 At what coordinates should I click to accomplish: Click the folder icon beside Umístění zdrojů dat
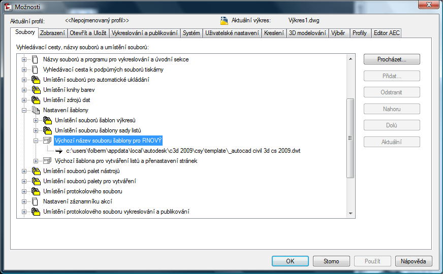36,100
